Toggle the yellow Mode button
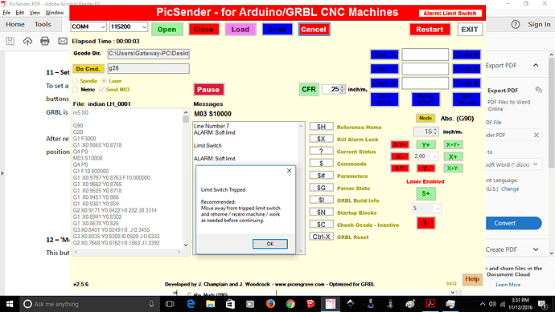Viewport: 555px width, 312px height. [425, 118]
